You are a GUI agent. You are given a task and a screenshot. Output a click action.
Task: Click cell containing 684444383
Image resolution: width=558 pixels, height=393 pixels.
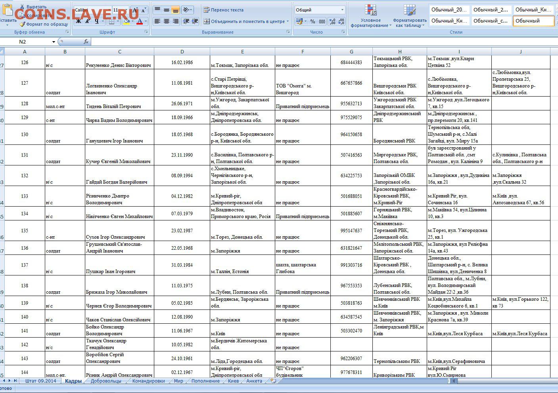(x=351, y=62)
